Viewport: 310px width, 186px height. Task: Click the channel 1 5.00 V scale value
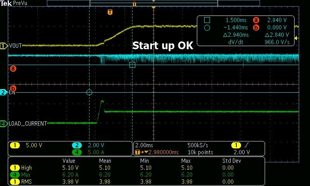(x=34, y=145)
